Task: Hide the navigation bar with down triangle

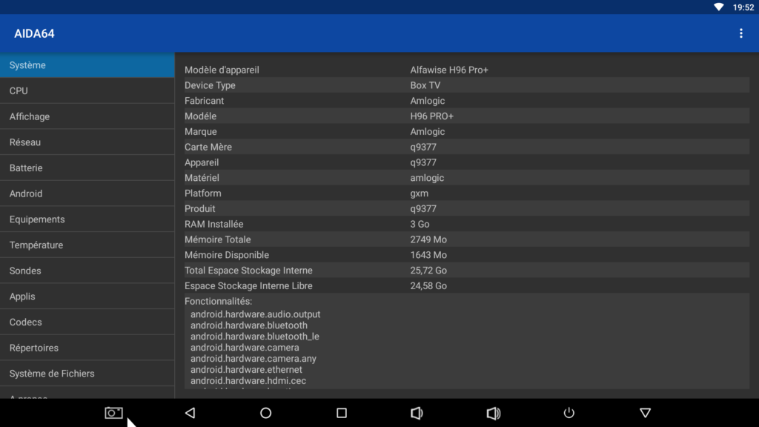Action: 646,412
